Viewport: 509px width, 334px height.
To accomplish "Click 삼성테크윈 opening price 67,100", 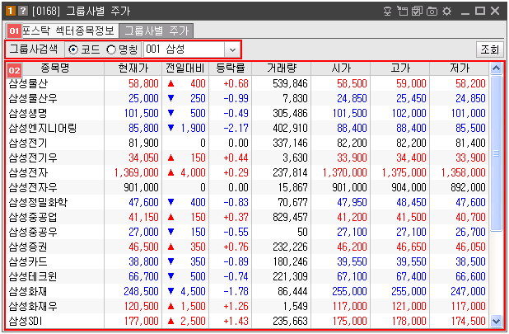I will 352,277.
